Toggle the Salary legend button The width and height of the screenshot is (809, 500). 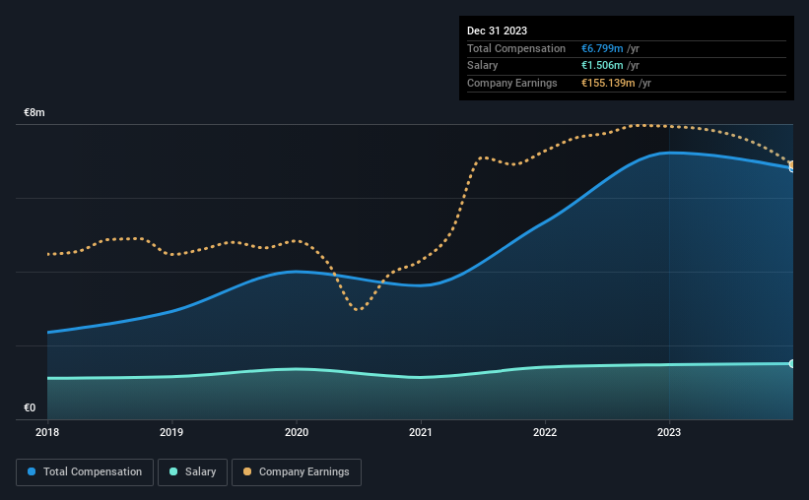coord(192,472)
